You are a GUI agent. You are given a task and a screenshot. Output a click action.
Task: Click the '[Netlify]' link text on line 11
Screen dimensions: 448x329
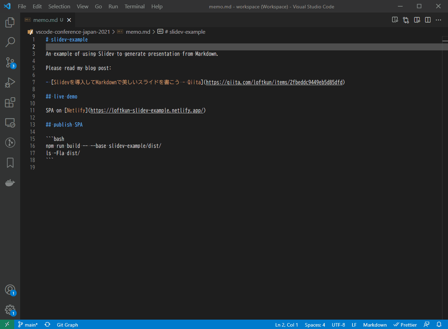(76, 110)
